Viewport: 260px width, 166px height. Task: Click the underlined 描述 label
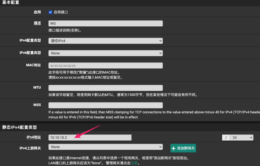pyautogui.click(x=37, y=23)
